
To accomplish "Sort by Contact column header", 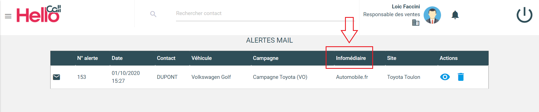I will [x=166, y=58].
